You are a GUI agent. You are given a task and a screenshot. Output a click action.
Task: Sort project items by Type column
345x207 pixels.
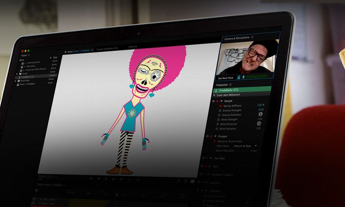click(55, 57)
